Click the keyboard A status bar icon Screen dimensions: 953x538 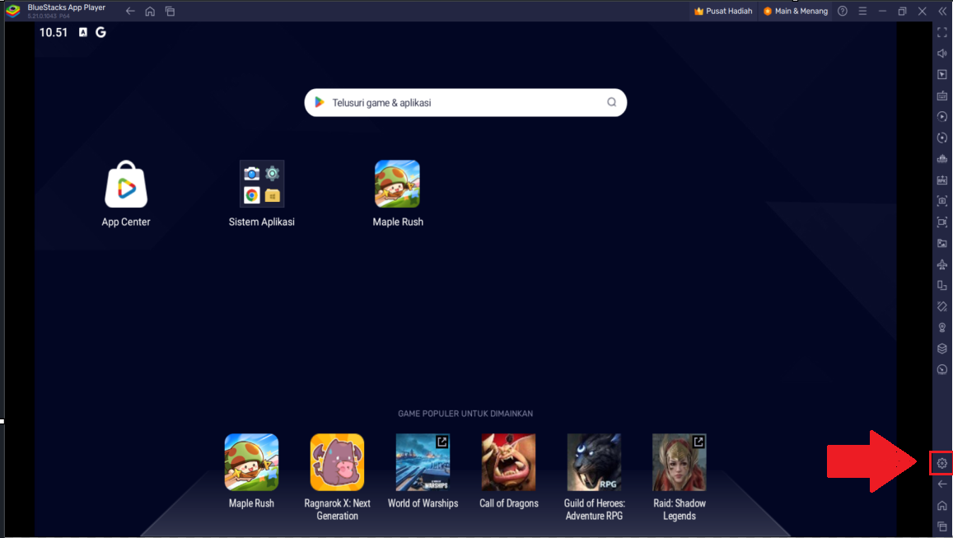tap(83, 32)
